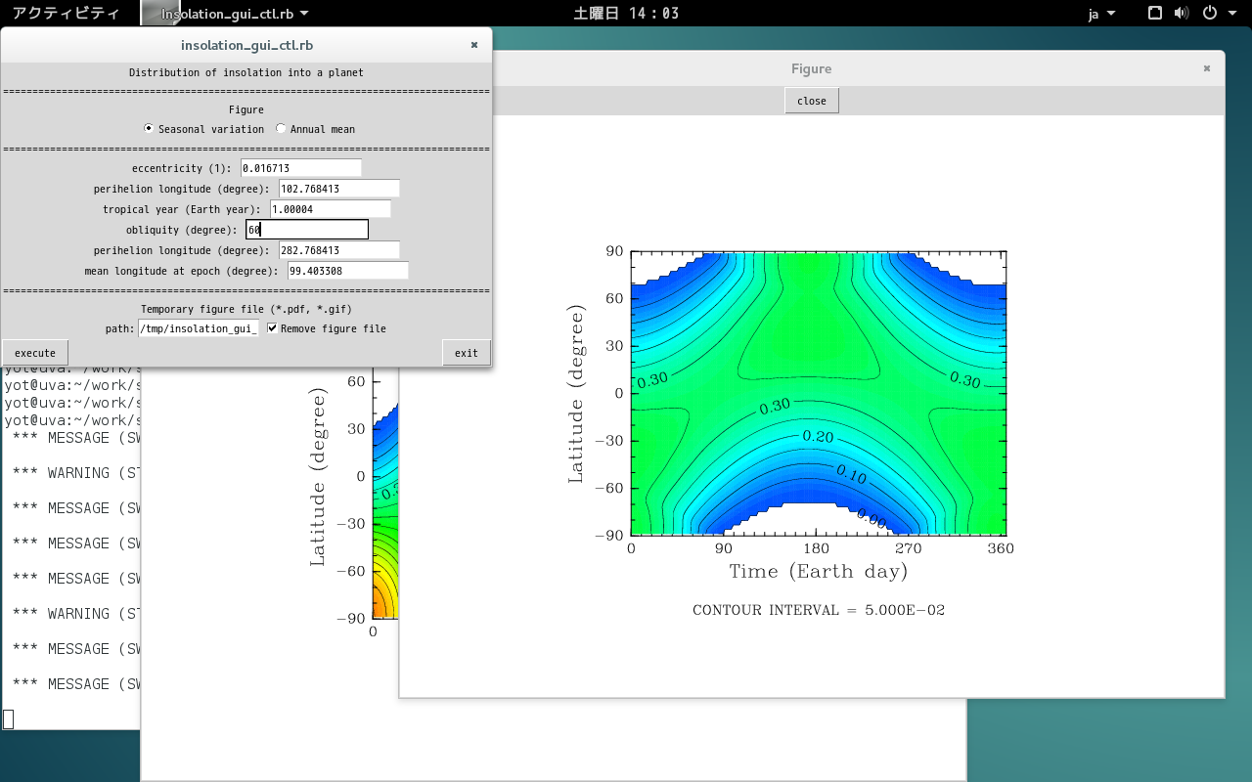
Task: Open the clock and calendar menu
Action: (626, 14)
